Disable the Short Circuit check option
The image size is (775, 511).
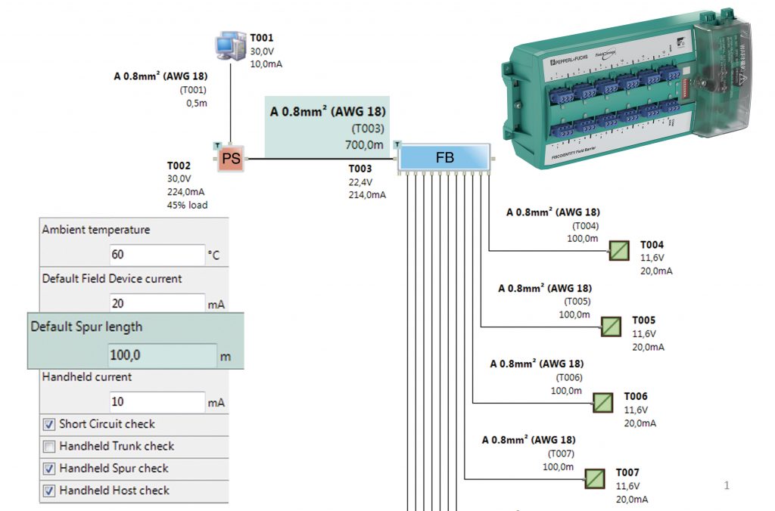click(48, 426)
